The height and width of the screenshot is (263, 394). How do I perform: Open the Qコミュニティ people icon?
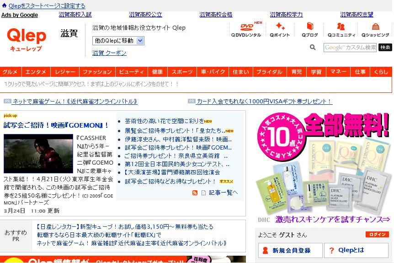[341, 30]
